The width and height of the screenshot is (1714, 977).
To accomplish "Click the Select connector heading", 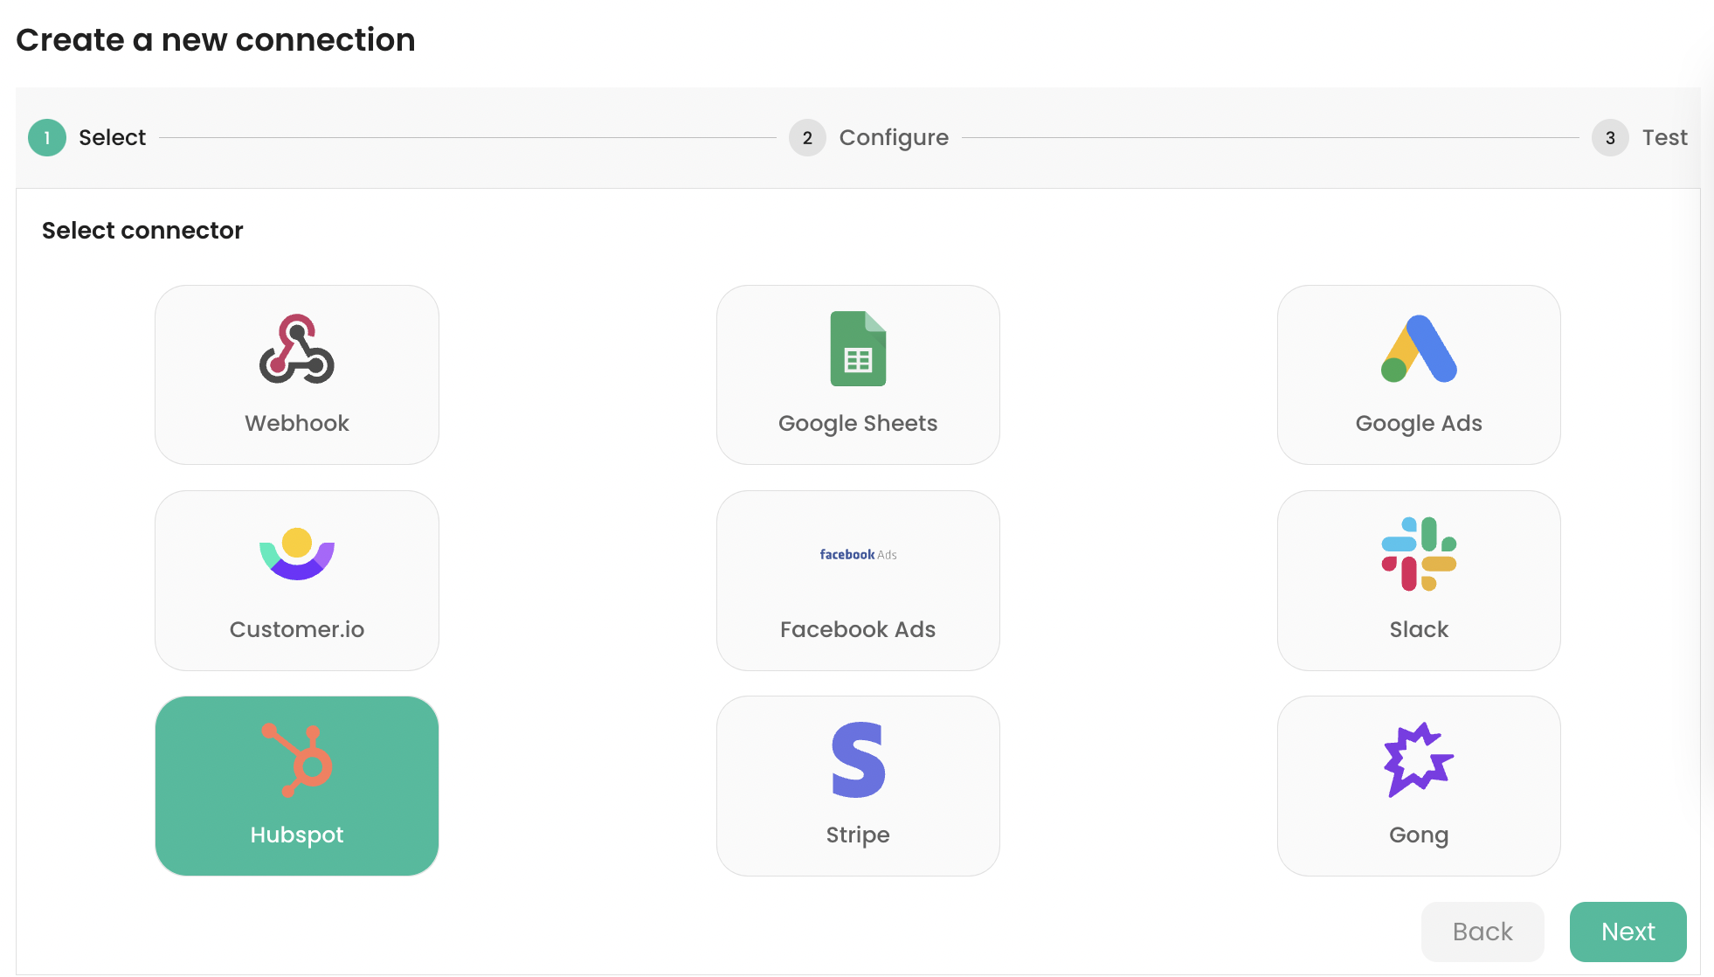I will [142, 230].
